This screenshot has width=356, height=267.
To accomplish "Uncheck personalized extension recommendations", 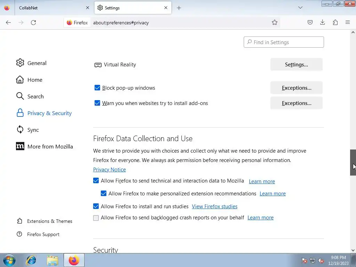I will pyautogui.click(x=104, y=193).
